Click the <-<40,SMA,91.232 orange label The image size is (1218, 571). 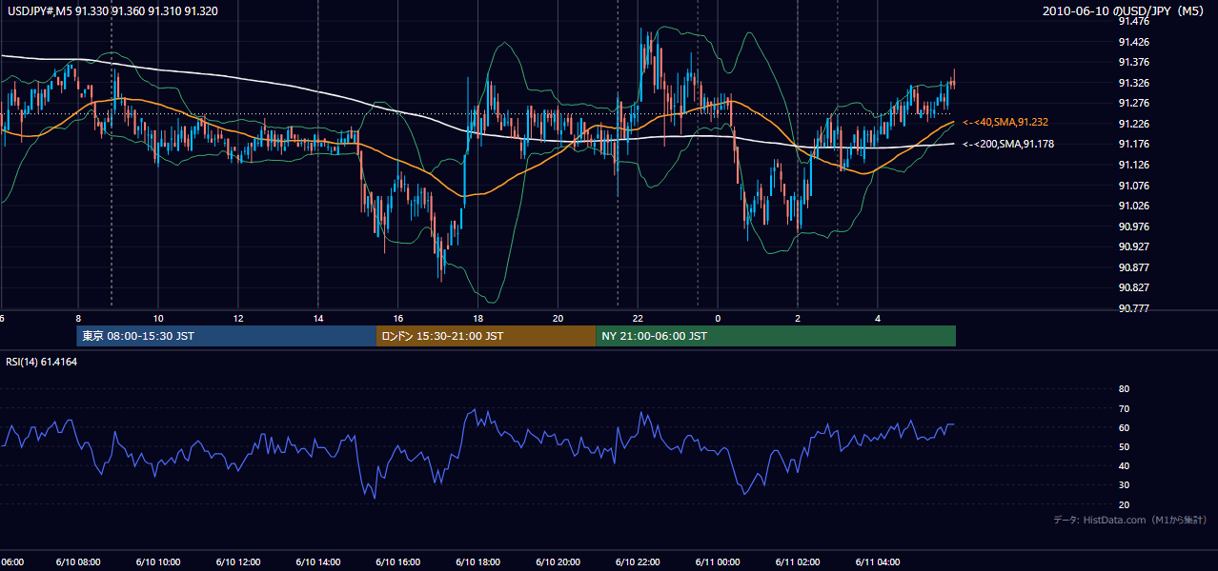[x=1005, y=123]
